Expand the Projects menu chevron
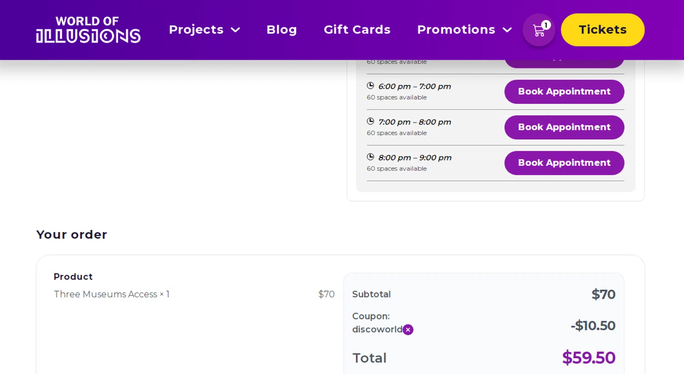 coord(235,30)
